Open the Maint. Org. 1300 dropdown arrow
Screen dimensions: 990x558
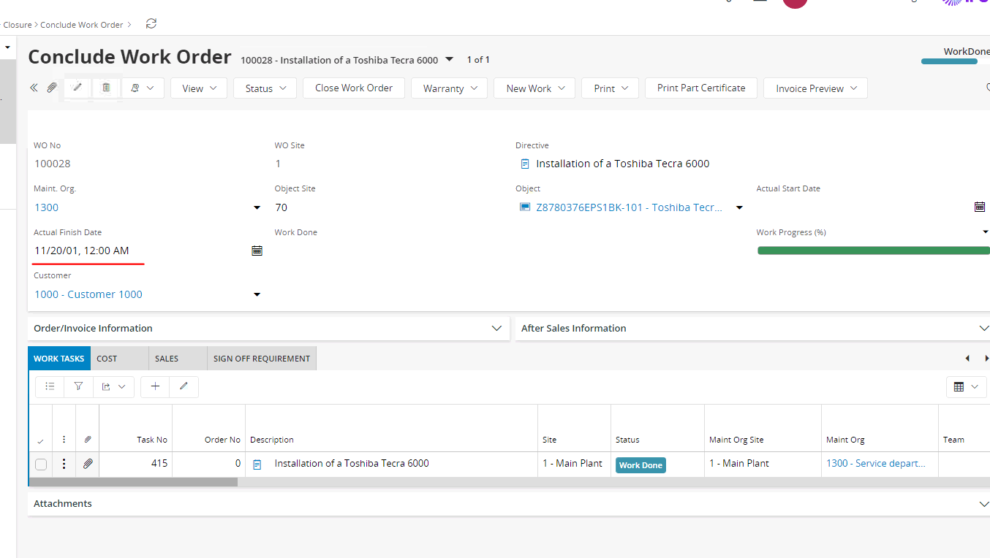click(x=257, y=208)
